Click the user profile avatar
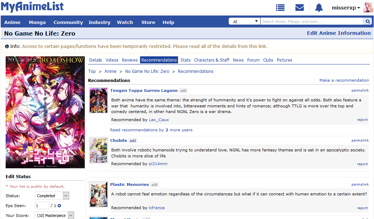This screenshot has width=374, height=219. [x=368, y=7]
